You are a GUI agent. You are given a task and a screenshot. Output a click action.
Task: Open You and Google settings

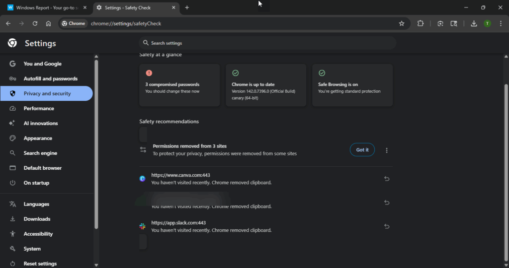pos(46,64)
